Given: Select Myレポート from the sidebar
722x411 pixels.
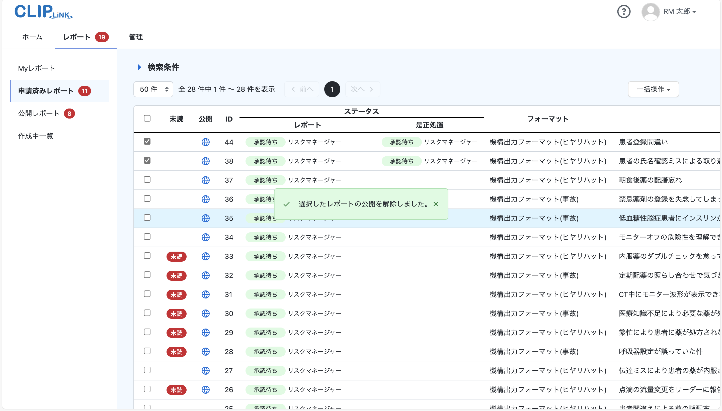Looking at the screenshot, I should 36,68.
